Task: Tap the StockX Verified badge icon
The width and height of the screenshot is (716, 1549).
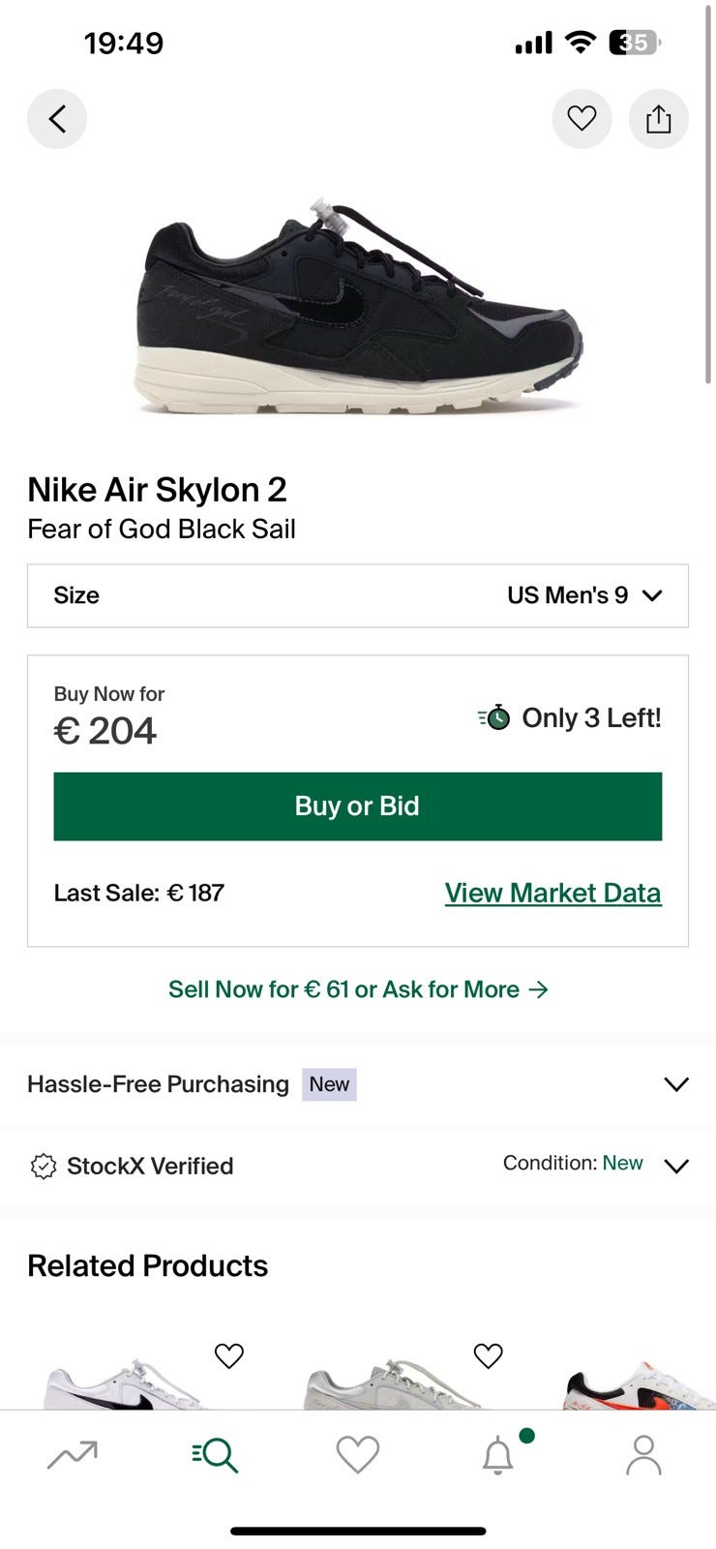Action: pos(44,1167)
